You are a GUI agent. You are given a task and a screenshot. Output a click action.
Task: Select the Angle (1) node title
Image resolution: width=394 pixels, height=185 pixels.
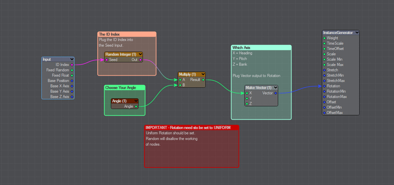119,101
